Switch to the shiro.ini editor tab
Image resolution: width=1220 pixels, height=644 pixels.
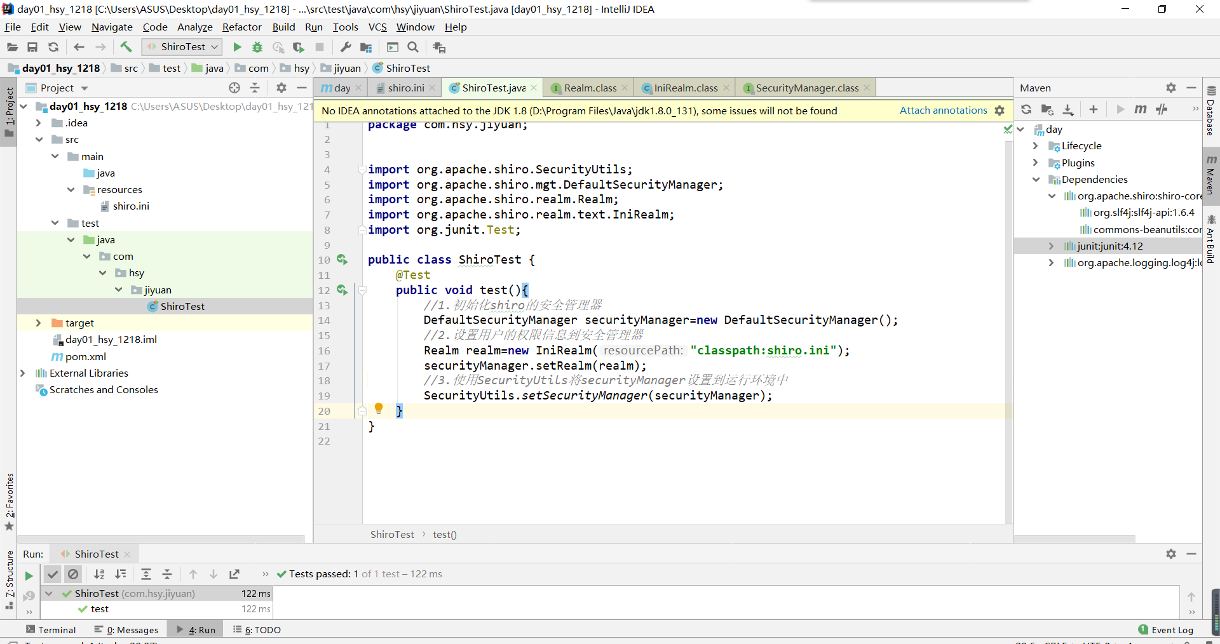pos(406,88)
